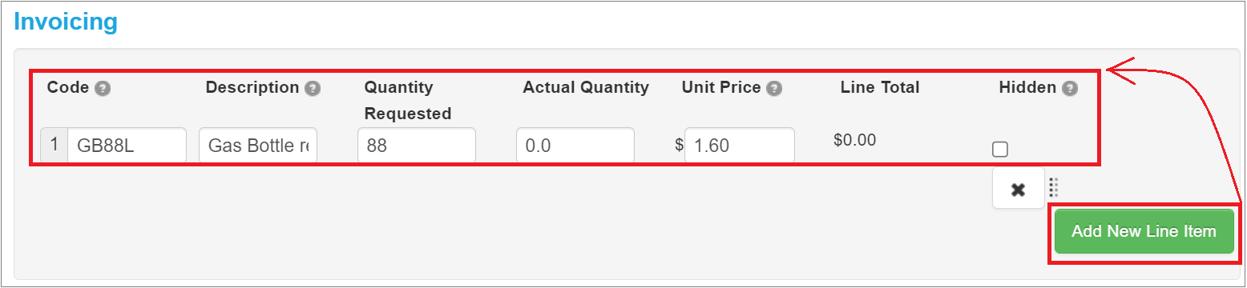Remove line item with the X button
The image size is (1247, 288).
pos(1018,189)
